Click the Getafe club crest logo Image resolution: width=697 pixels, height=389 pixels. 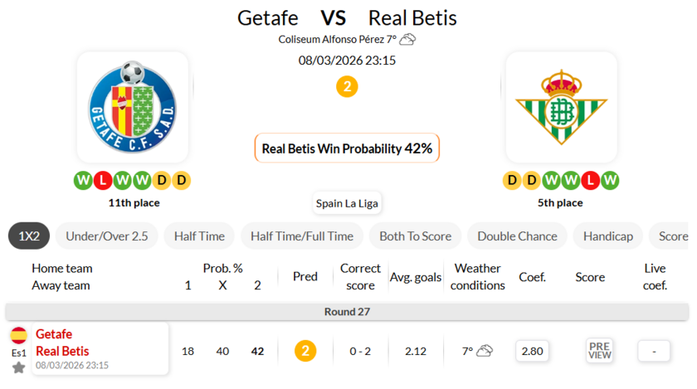[132, 107]
